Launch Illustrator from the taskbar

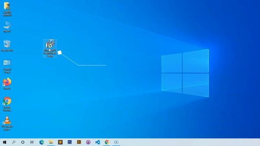pos(79,142)
